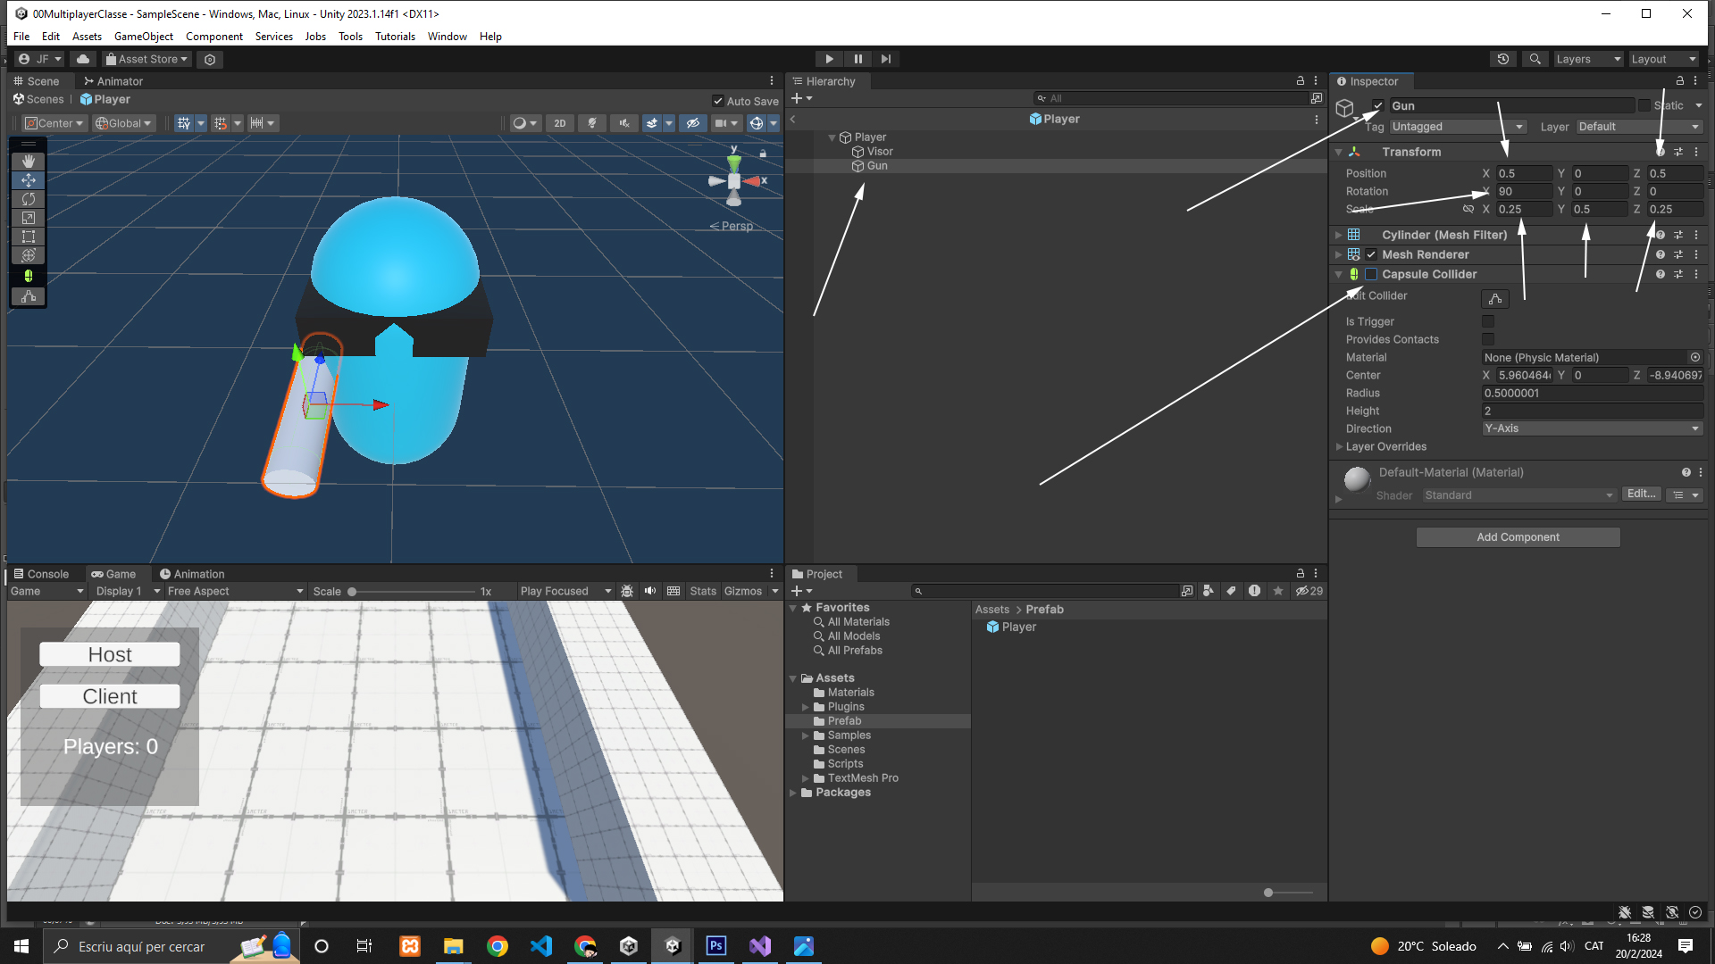Click the Step frame button

point(885,59)
